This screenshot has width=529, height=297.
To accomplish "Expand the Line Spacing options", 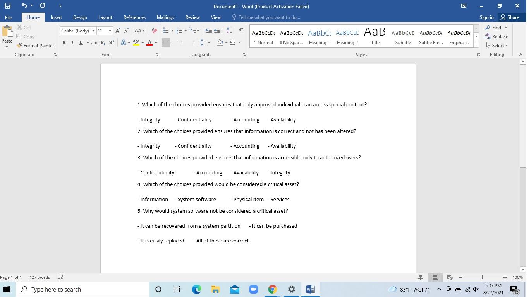I will coord(206,43).
